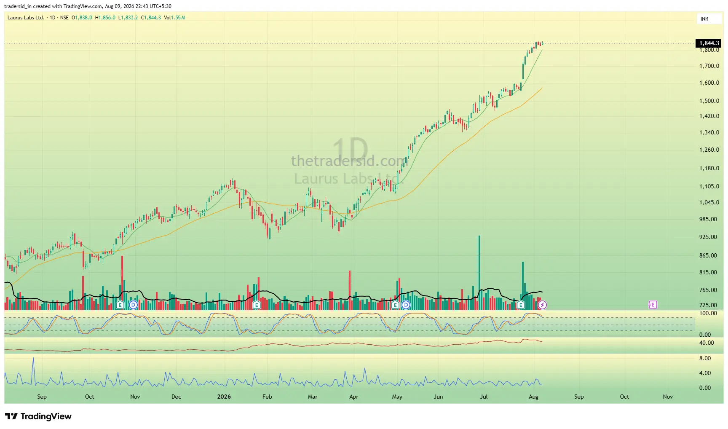Click the 765.00 price axis label
This screenshot has width=728, height=429.
click(708, 290)
